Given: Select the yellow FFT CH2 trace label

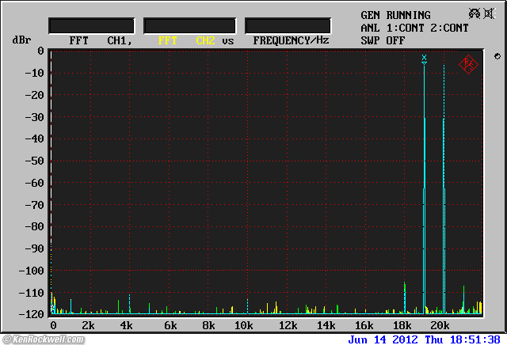Looking at the screenshot, I should [x=186, y=40].
